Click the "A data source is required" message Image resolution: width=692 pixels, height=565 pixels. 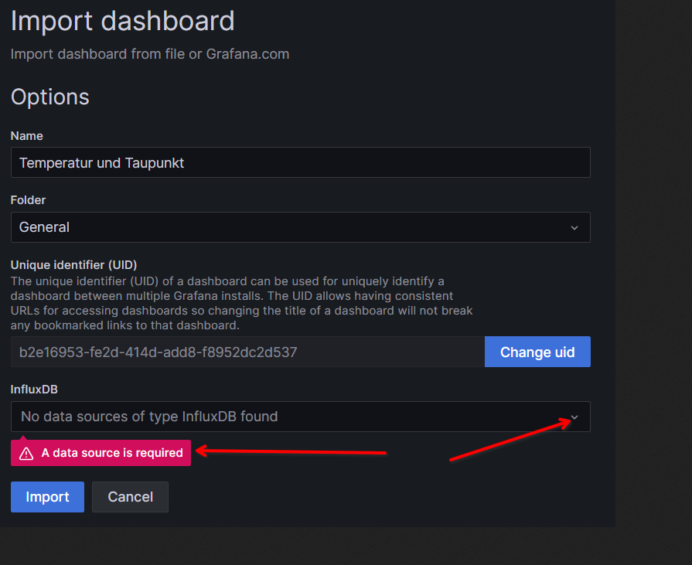pyautogui.click(x=112, y=453)
